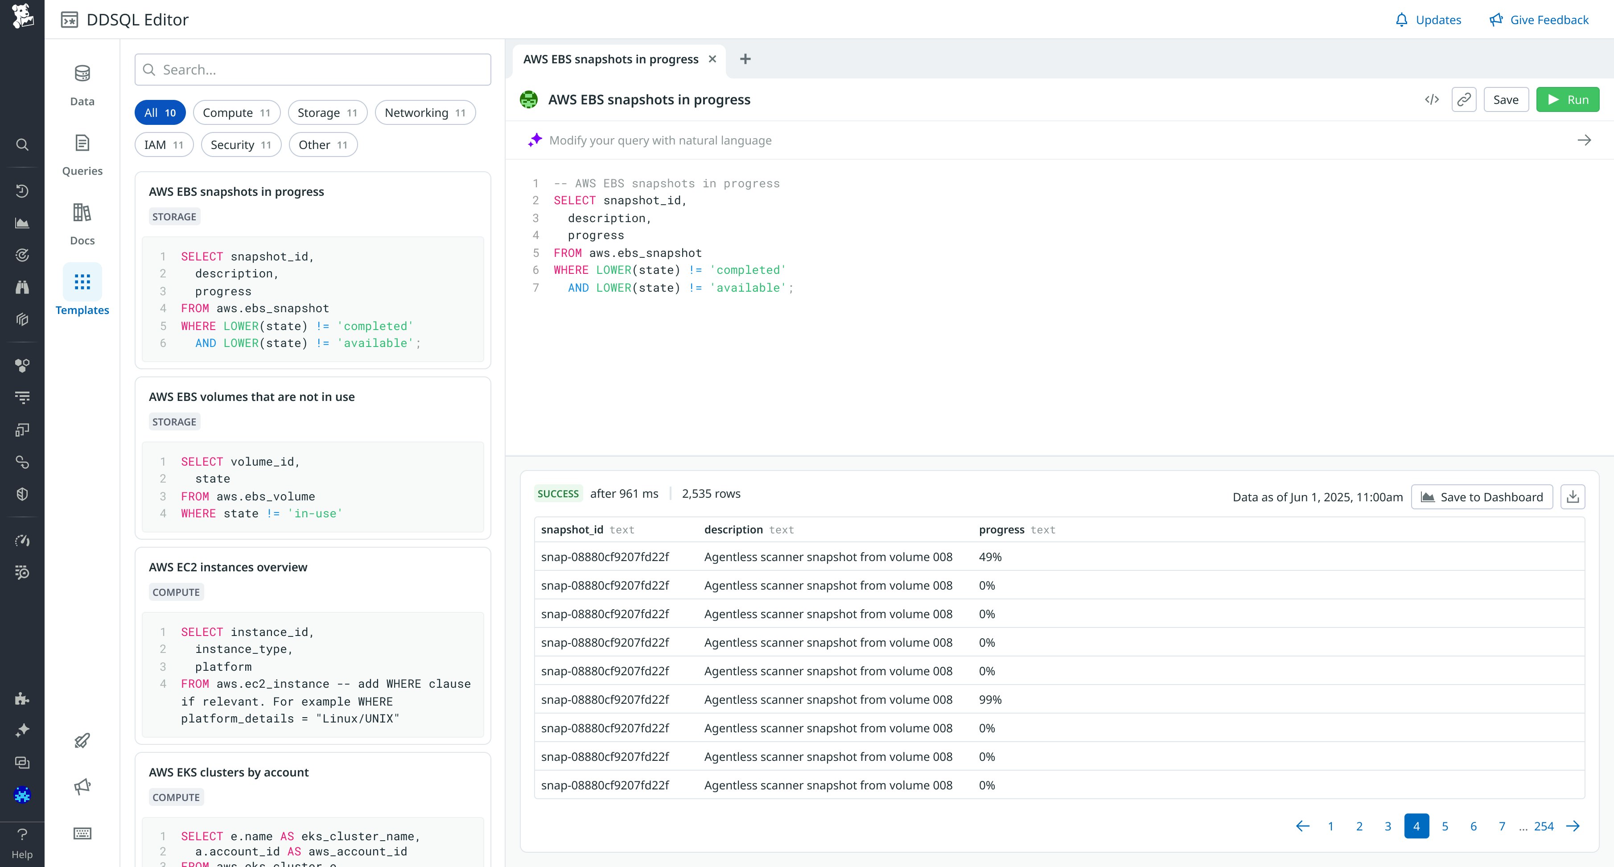
Task: Download the results with the download icon
Action: coord(1573,496)
